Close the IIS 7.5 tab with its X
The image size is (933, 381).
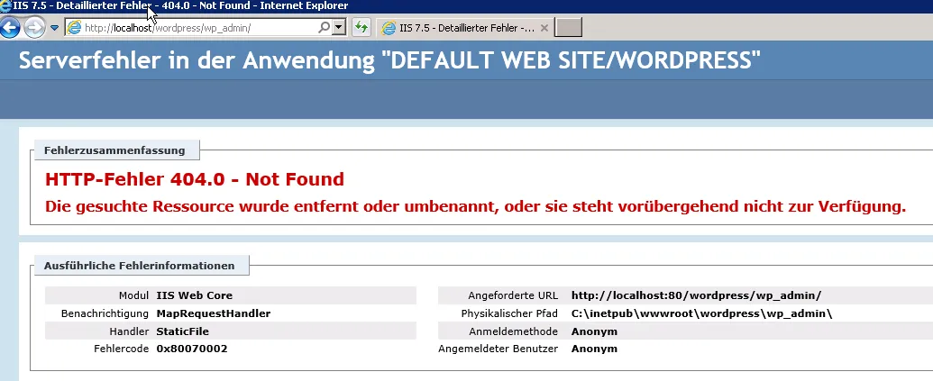[x=544, y=28]
